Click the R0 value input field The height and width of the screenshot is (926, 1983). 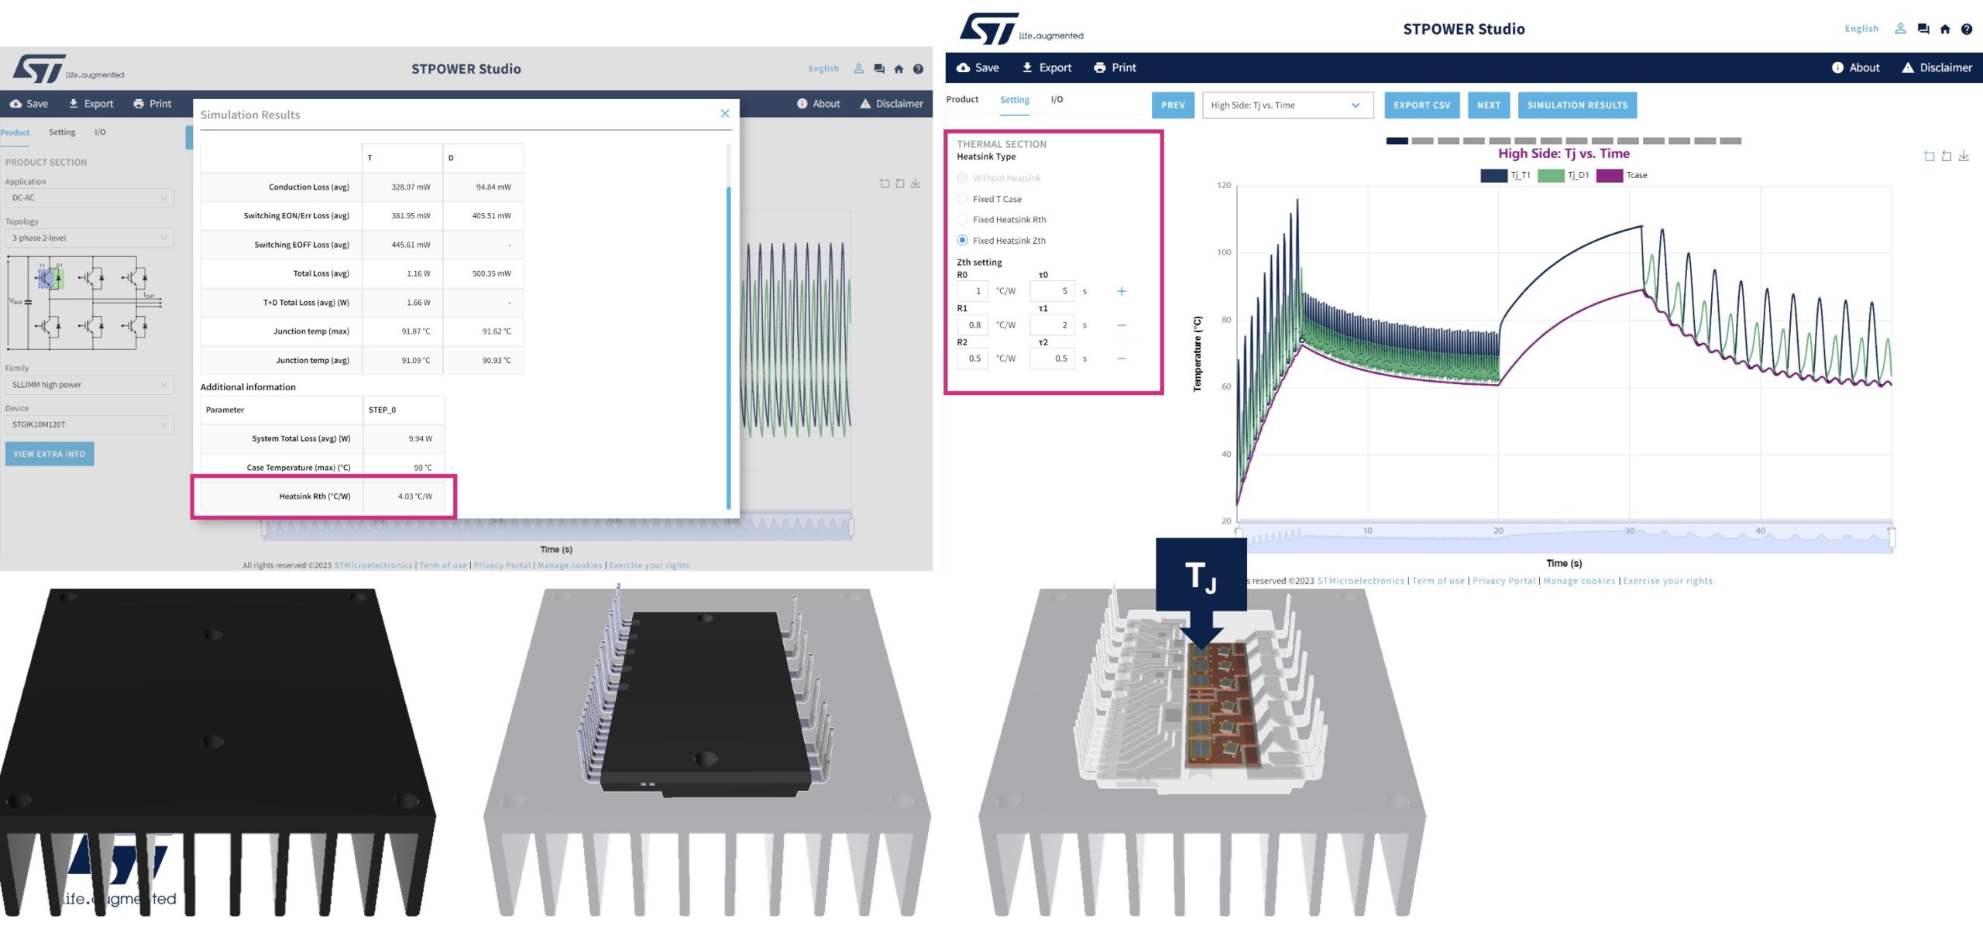click(973, 291)
